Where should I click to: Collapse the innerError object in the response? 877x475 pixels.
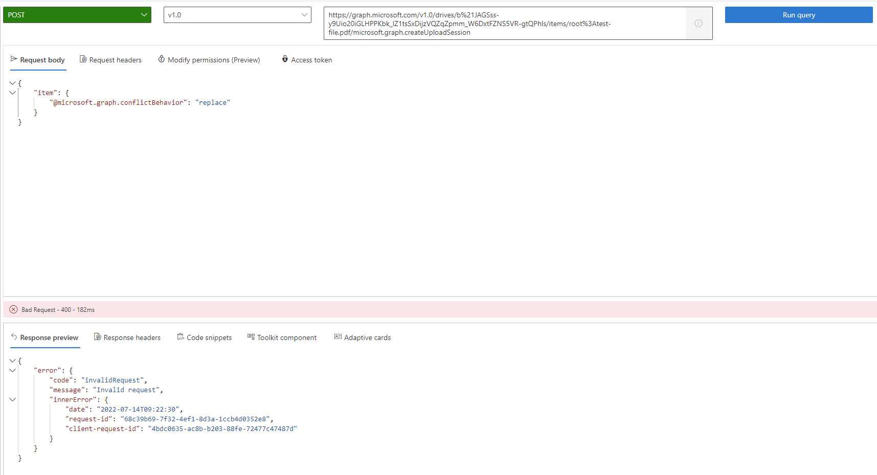tap(12, 399)
